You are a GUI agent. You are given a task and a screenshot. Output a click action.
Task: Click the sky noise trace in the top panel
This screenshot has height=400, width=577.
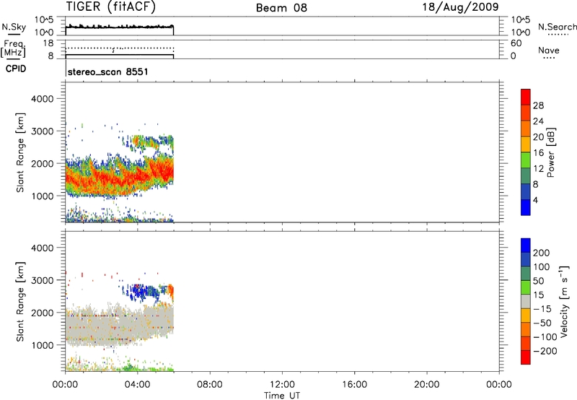(119, 27)
